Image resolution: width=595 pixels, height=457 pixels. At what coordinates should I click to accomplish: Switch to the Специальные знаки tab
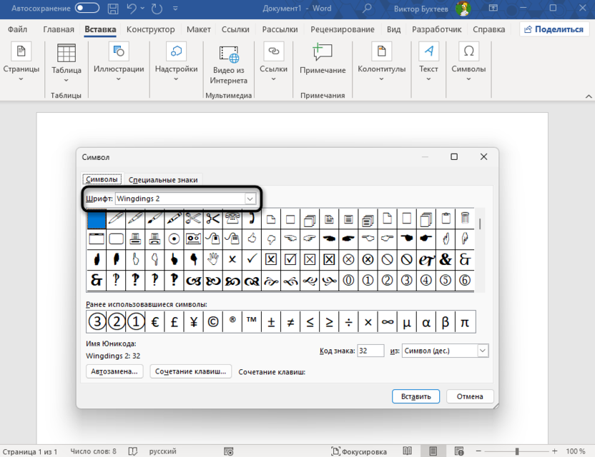pos(163,180)
